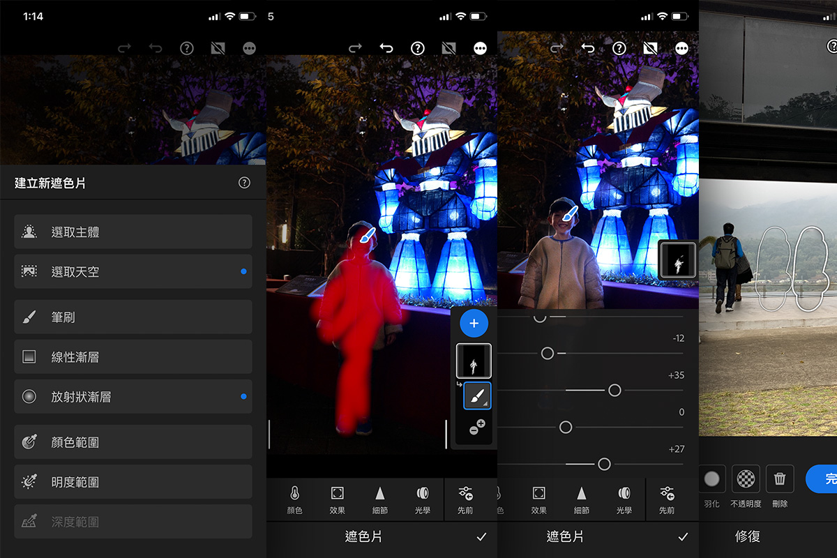Tap undo arrow in the first phone screen
The height and width of the screenshot is (558, 837).
click(156, 48)
